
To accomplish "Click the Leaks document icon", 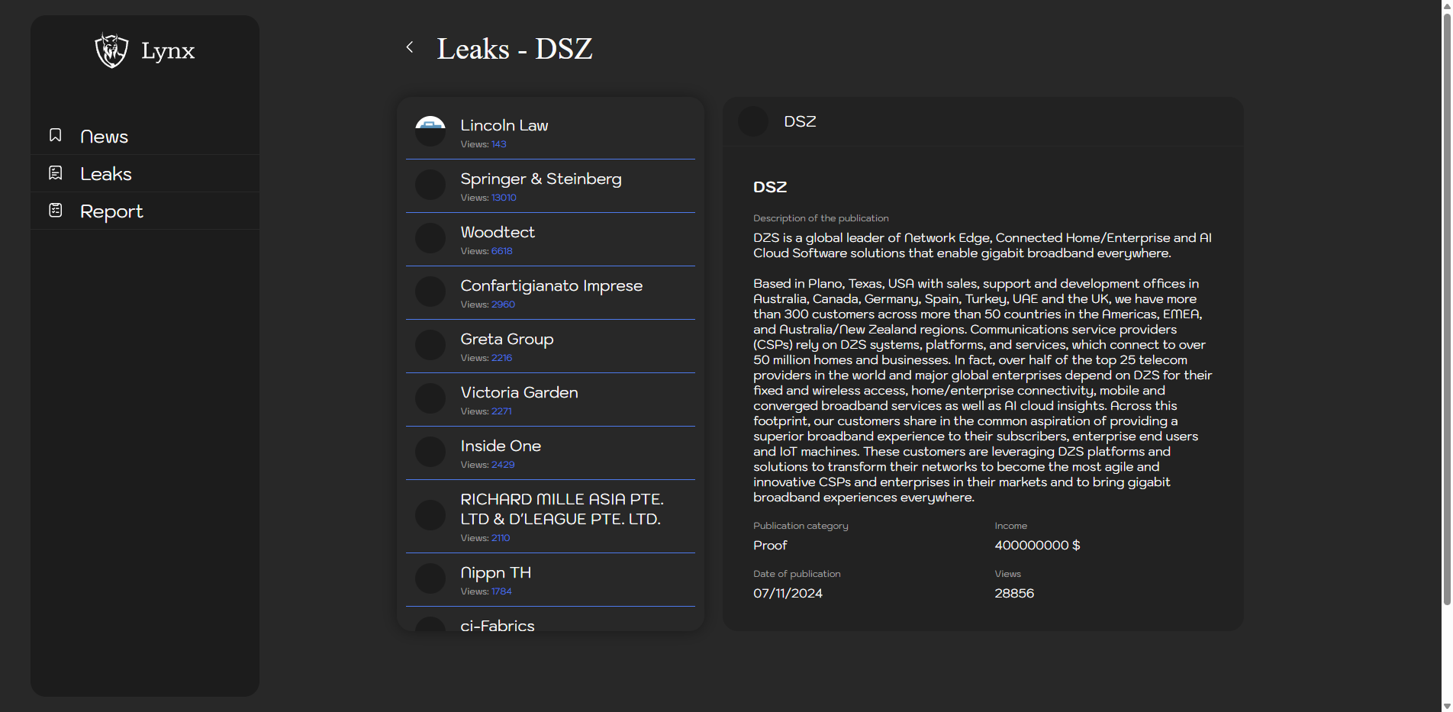I will click(x=56, y=173).
